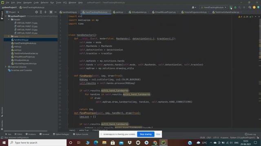This screenshot has width=261, height=146.
Task: Open Python Console tool window
Action: tap(81, 134)
